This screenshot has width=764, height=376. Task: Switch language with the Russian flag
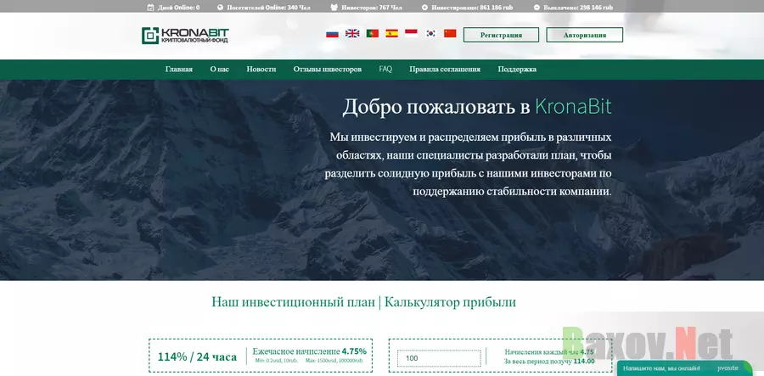click(332, 34)
